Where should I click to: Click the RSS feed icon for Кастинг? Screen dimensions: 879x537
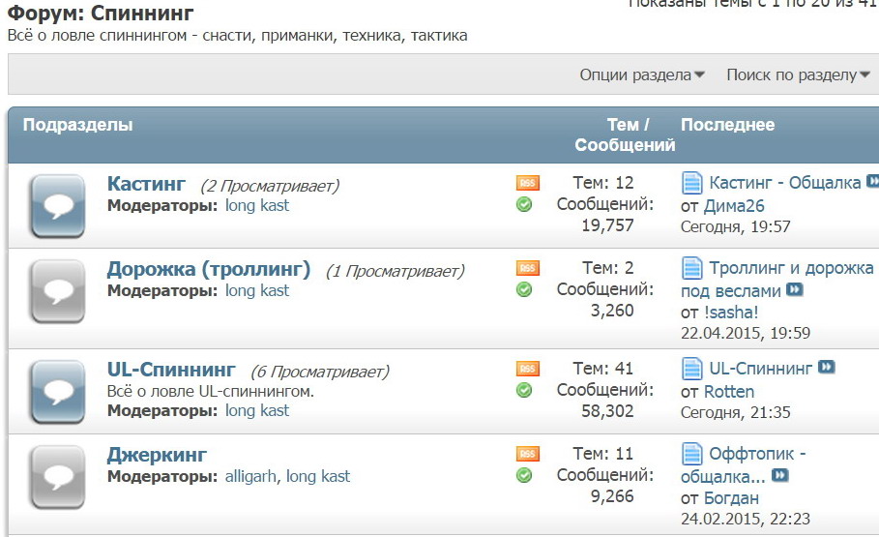click(x=527, y=183)
